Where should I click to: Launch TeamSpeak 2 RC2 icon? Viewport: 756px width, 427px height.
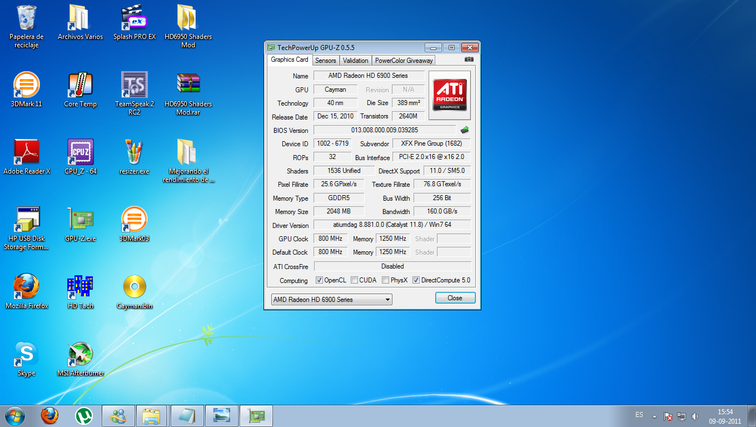pyautogui.click(x=134, y=85)
